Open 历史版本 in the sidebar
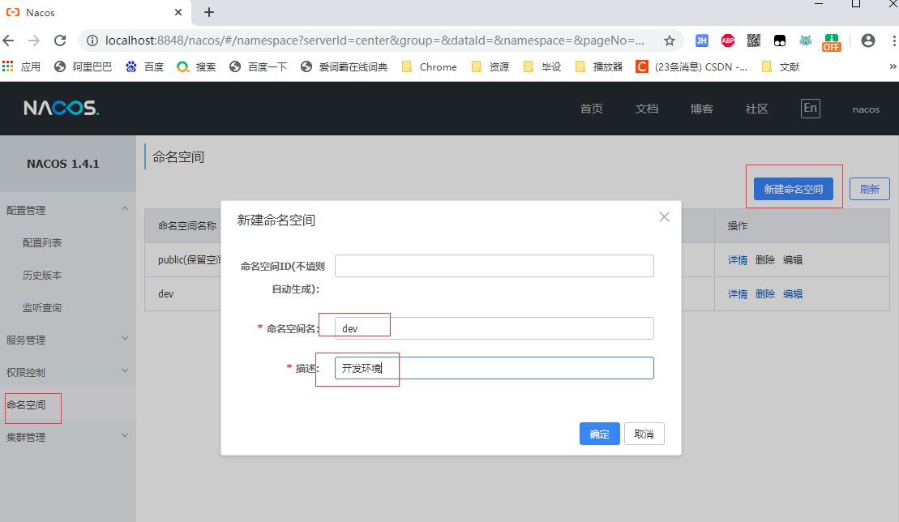 point(42,276)
